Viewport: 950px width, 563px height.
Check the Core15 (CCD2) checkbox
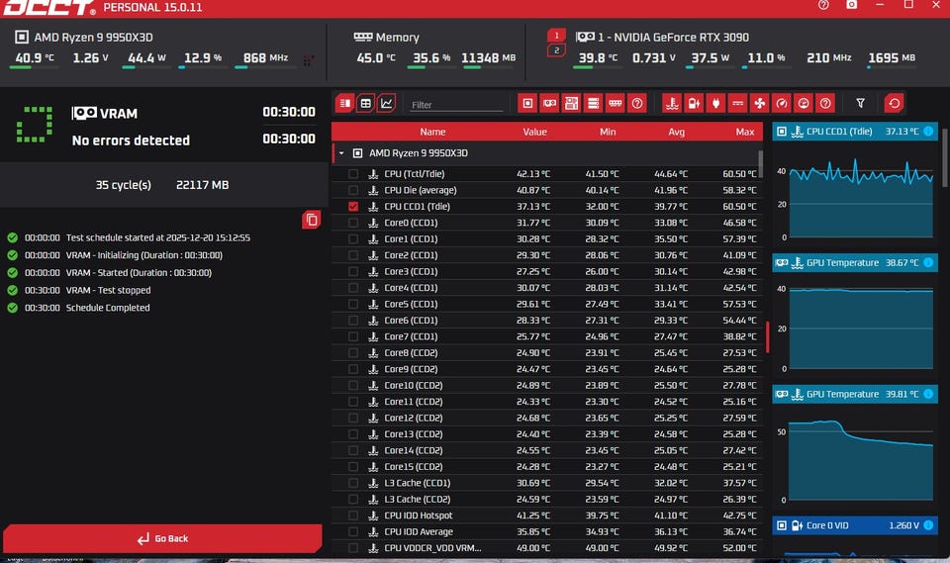tap(353, 467)
